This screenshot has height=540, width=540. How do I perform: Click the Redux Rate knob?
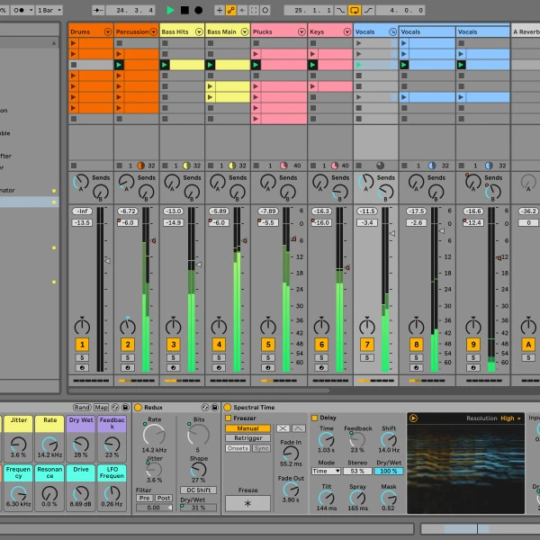154,435
